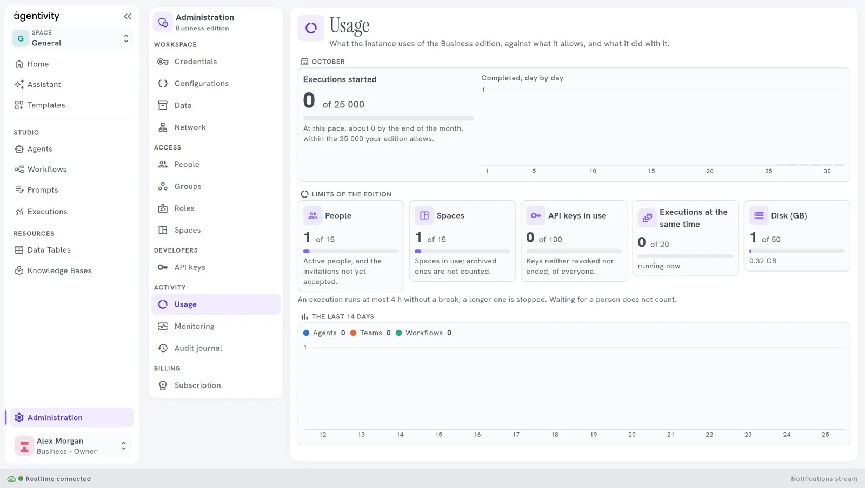
Task: Open Agents robot icon
Action: tap(19, 149)
